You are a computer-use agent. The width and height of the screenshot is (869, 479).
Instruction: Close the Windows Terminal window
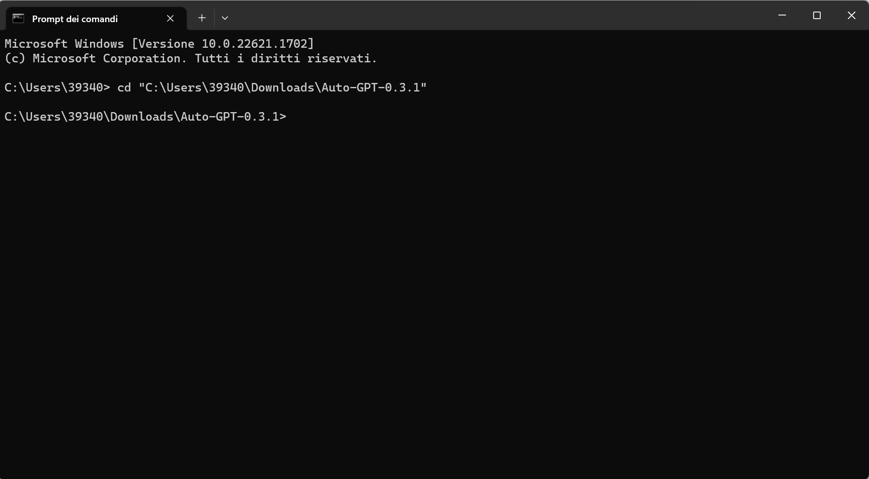851,15
